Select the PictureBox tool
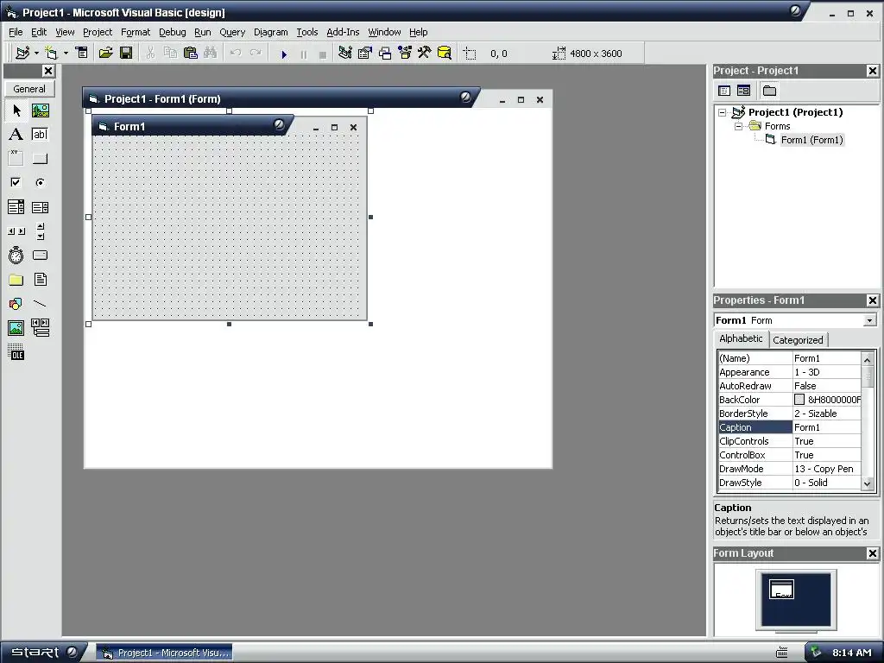Image resolution: width=884 pixels, height=663 pixels. (x=40, y=110)
